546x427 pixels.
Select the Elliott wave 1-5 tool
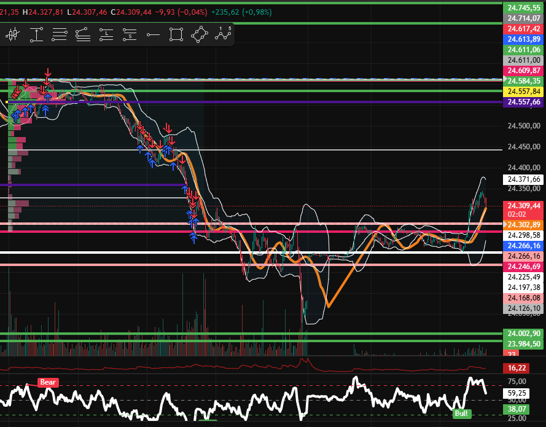click(224, 34)
